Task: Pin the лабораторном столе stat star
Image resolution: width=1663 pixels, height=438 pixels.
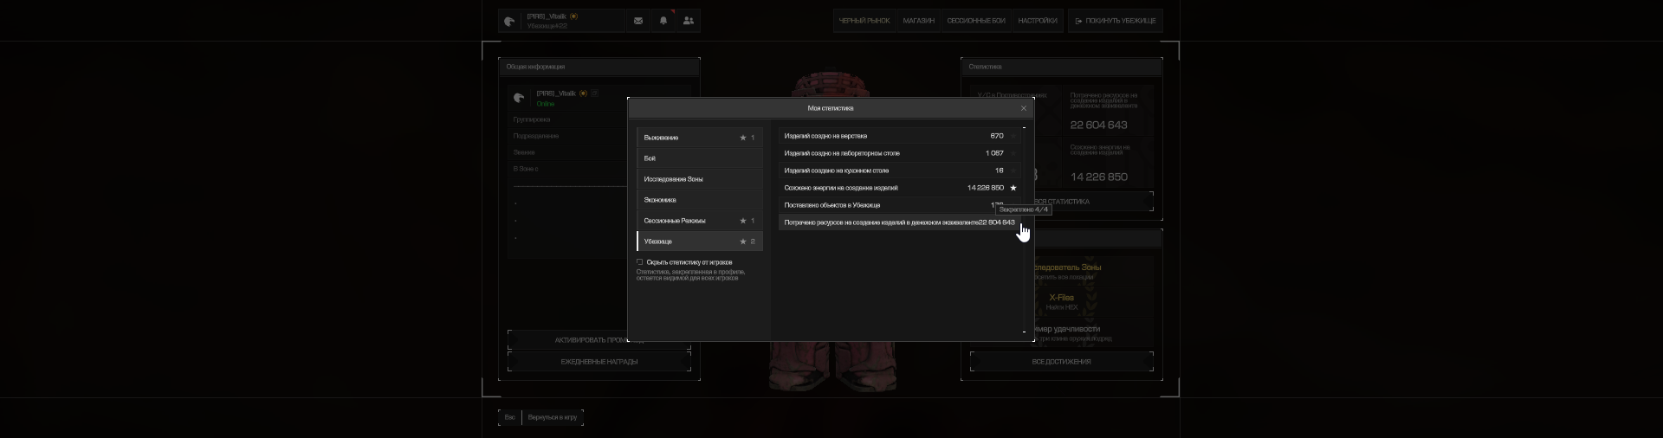Action: [1013, 153]
